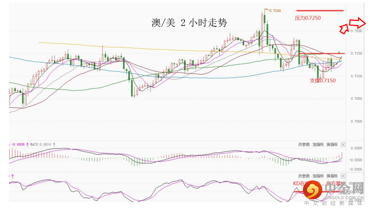Screen dimensions: 370x211
Task: Click the pink up arrow in the KD panel
Action: (x=12, y=176)
